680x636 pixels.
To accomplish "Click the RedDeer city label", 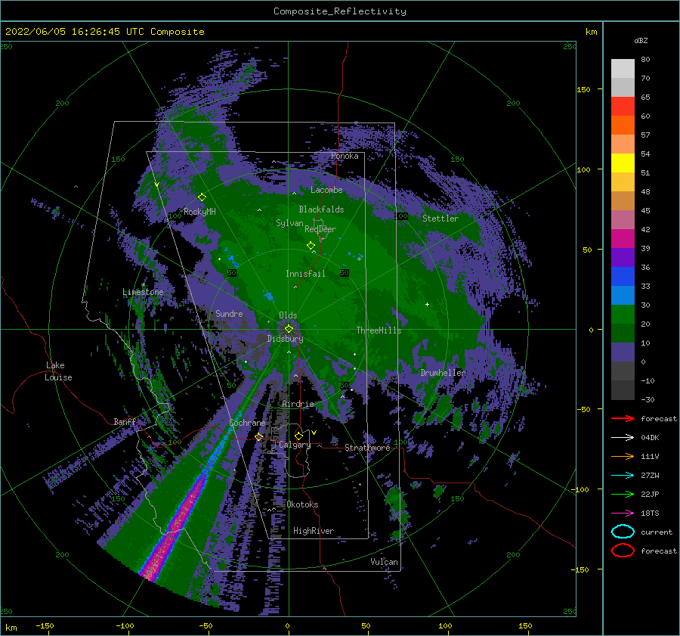I will click(x=320, y=229).
